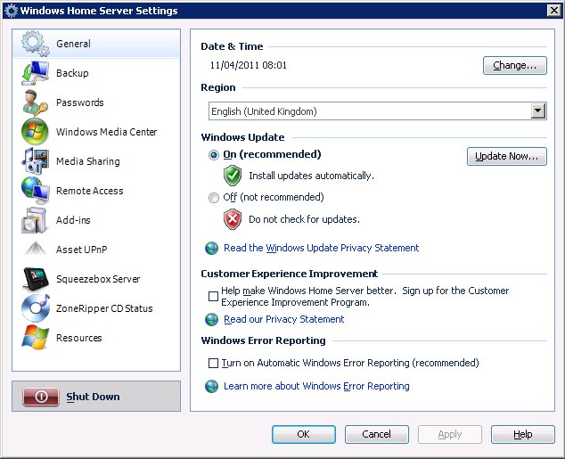Click the Passwords user-and-key icon

click(35, 102)
